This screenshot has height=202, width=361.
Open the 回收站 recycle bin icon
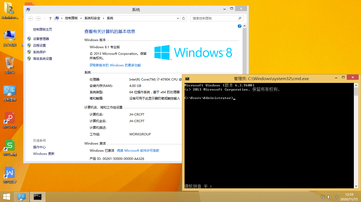click(10, 65)
